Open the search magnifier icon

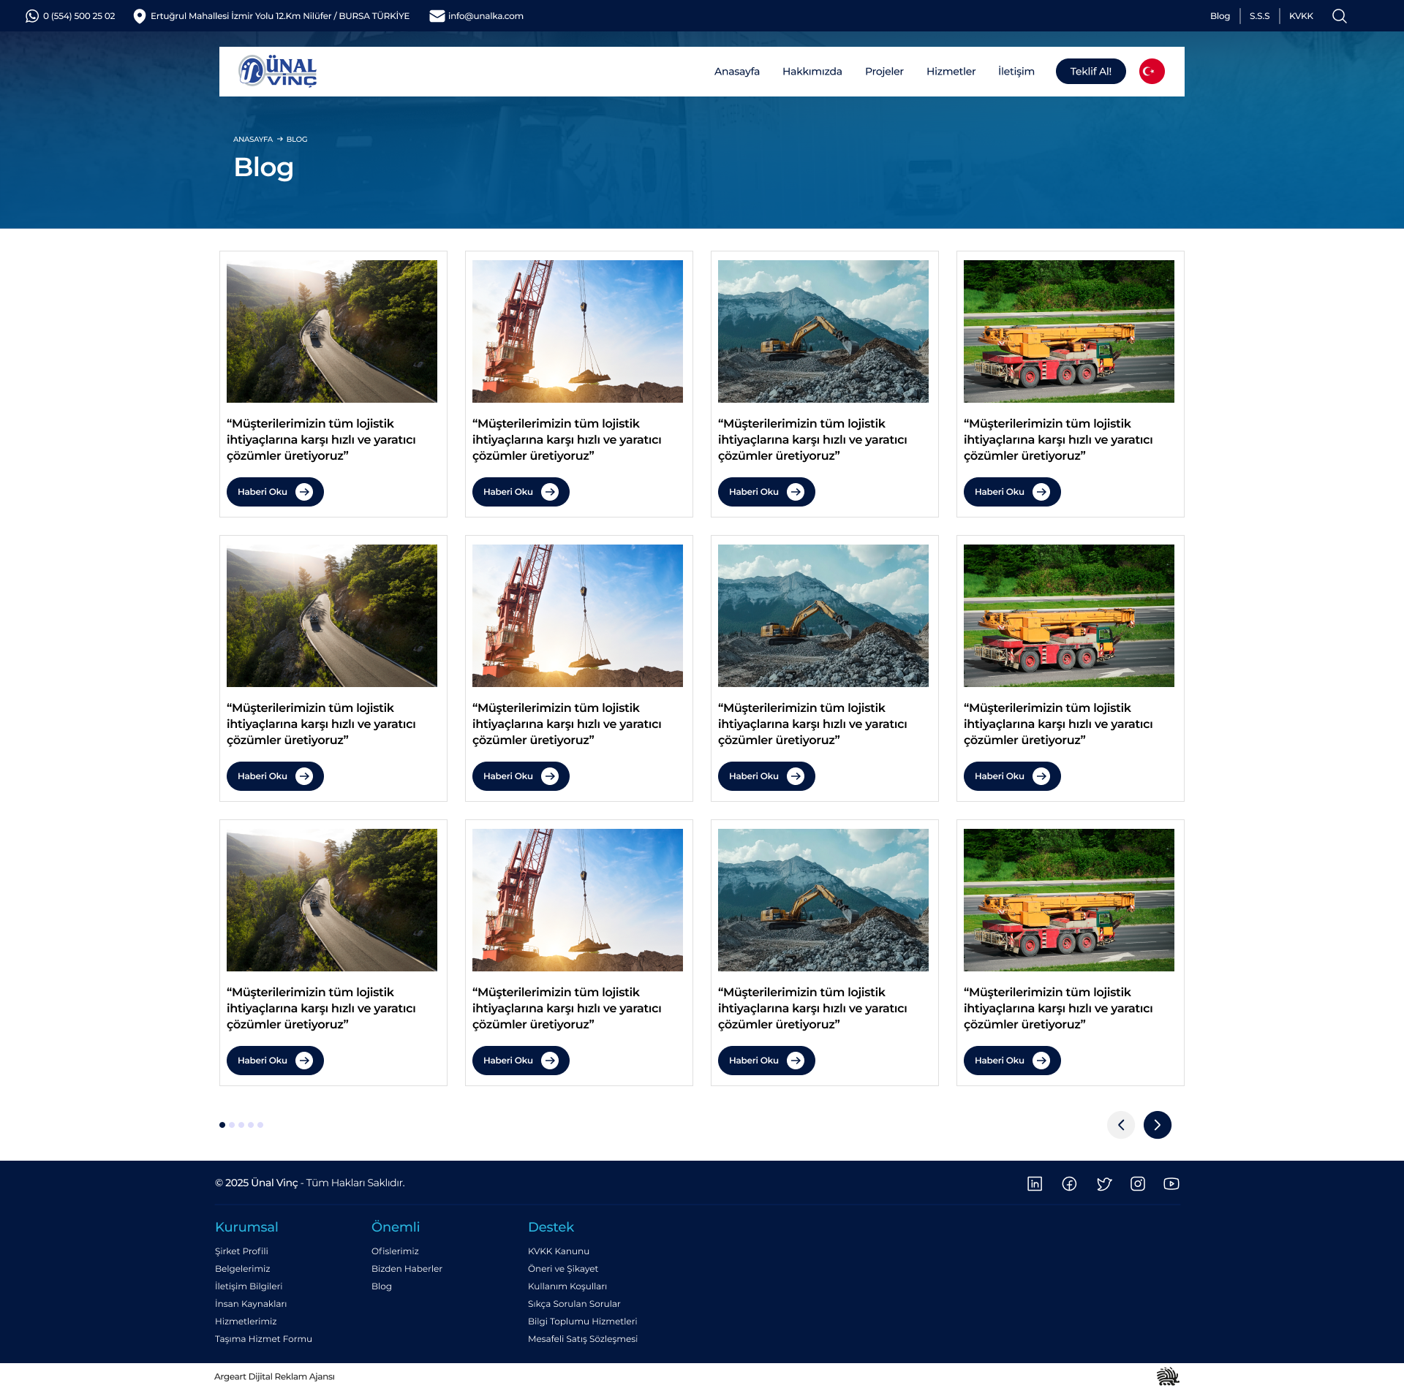[1339, 16]
